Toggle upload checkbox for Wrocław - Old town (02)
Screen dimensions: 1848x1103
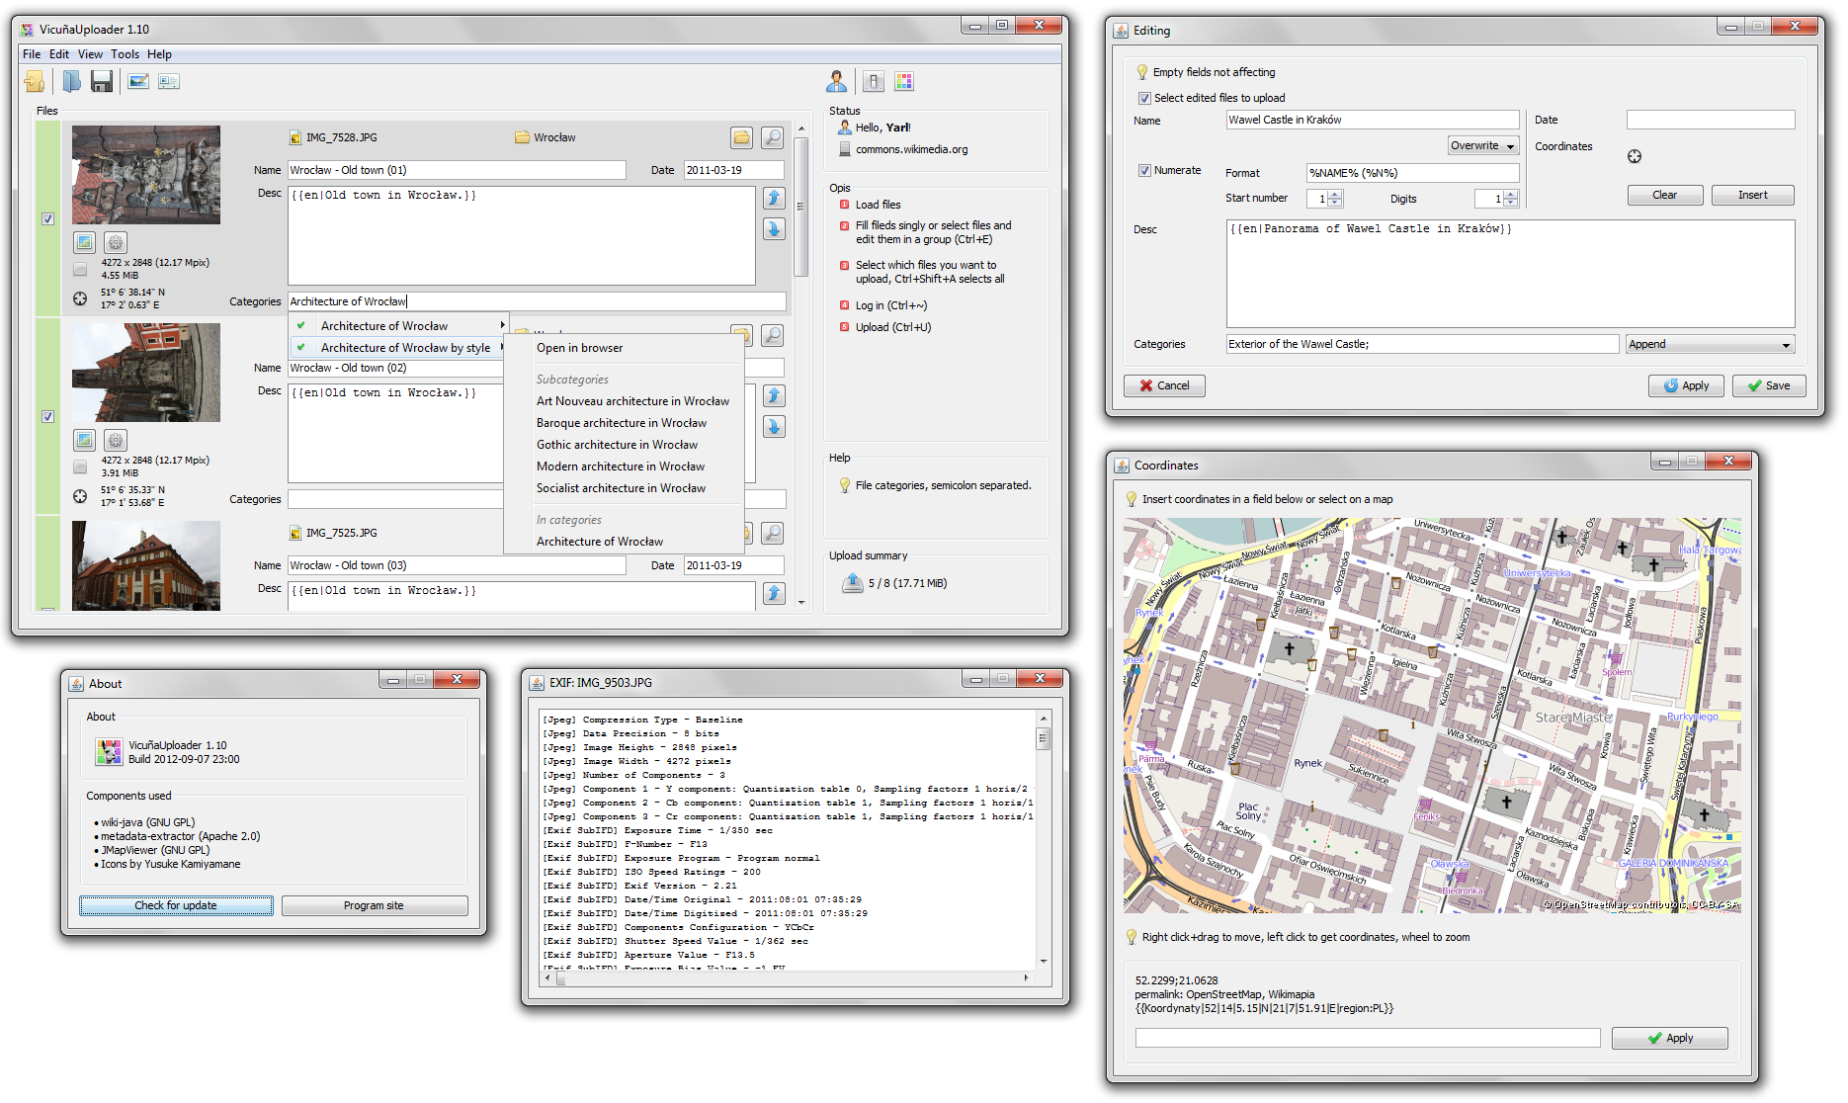tap(47, 416)
